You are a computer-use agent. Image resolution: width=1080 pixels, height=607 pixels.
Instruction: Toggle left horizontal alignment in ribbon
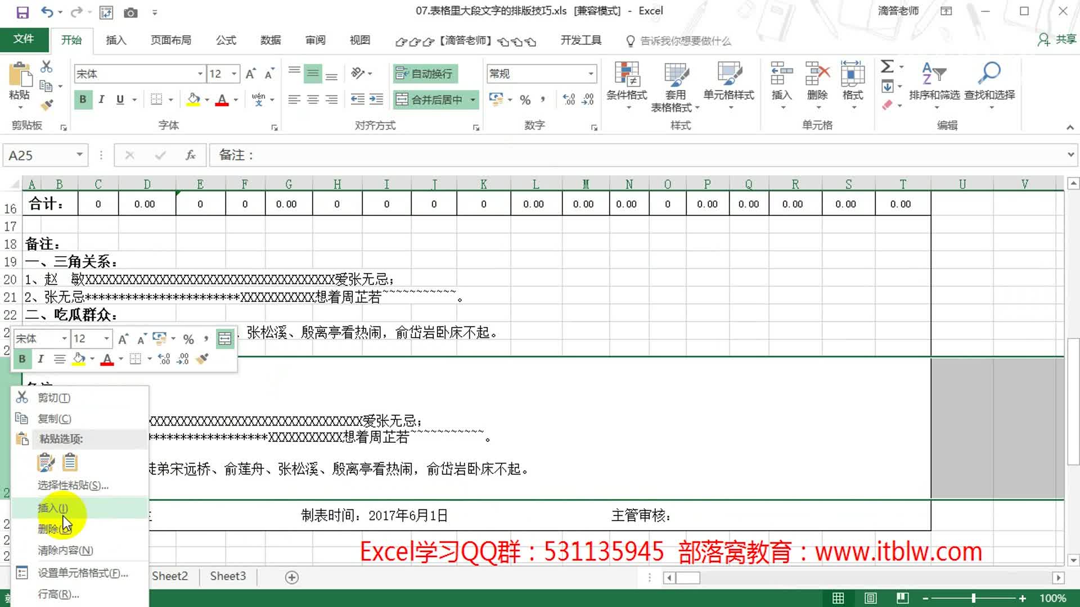tap(294, 99)
